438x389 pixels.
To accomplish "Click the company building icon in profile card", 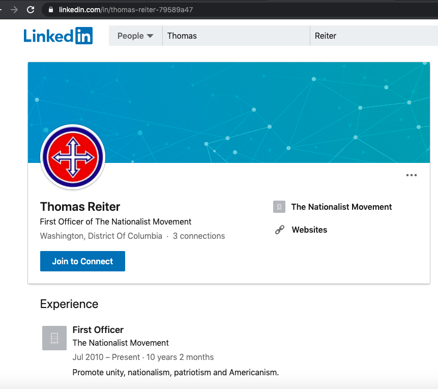I will click(x=279, y=207).
